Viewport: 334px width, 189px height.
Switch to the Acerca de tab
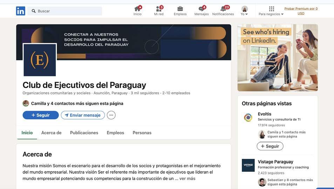[x=51, y=133]
